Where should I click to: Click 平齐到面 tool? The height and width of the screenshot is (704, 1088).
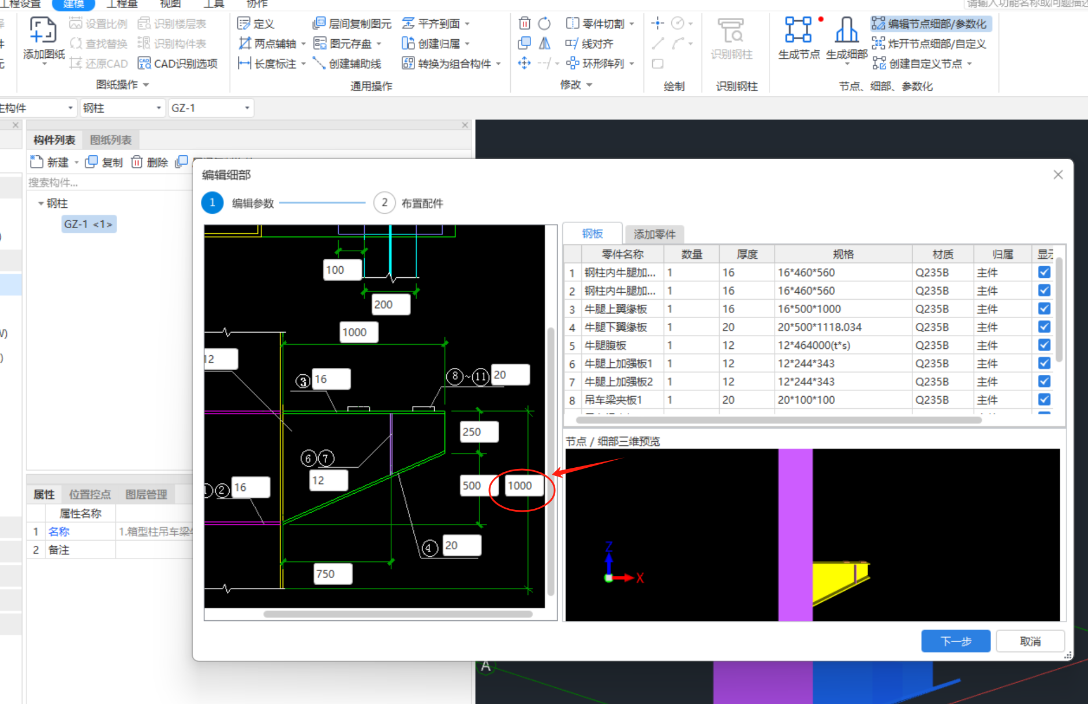(432, 24)
